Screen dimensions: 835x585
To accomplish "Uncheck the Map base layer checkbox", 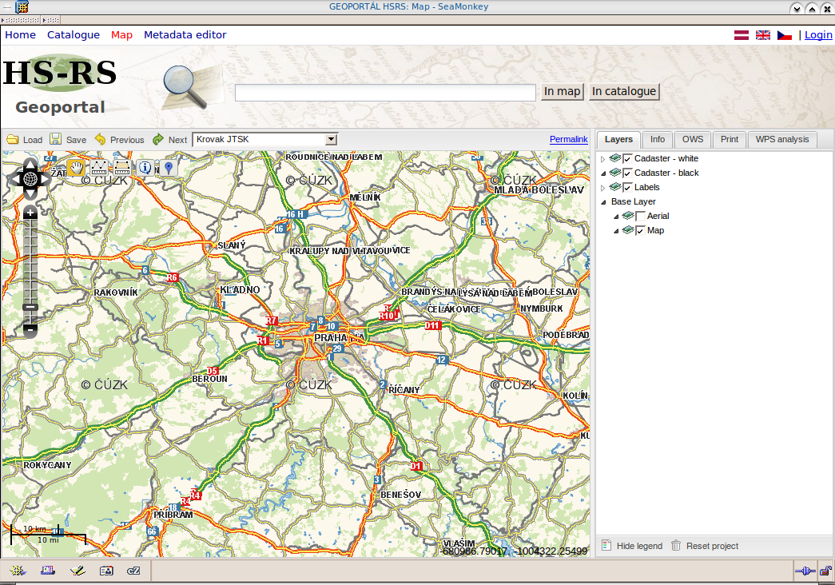I will pos(641,231).
